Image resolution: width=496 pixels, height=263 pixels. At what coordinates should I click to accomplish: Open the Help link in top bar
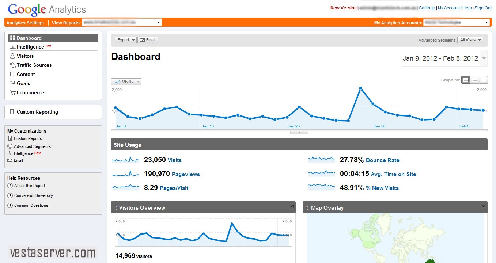point(467,8)
